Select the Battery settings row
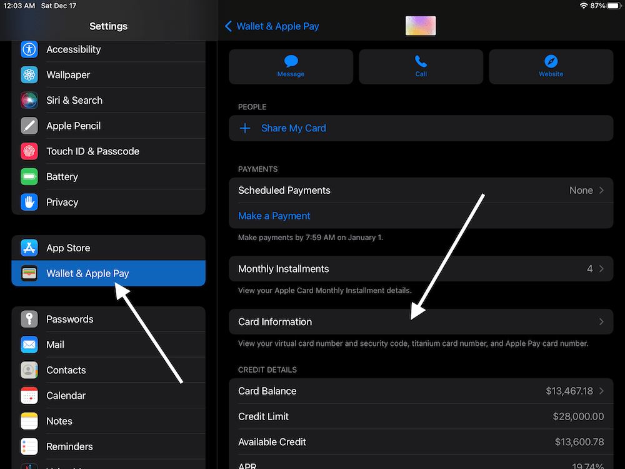The image size is (625, 469). pyautogui.click(x=108, y=177)
